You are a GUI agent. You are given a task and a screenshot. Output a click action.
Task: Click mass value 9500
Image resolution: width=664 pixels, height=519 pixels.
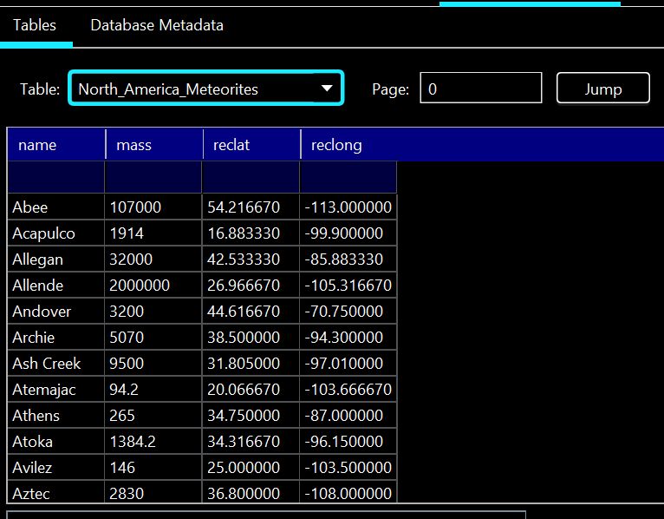coord(153,364)
